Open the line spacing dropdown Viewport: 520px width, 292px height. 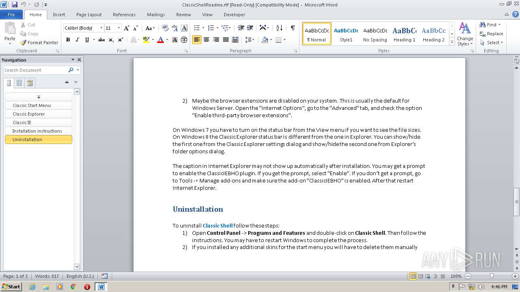250,40
